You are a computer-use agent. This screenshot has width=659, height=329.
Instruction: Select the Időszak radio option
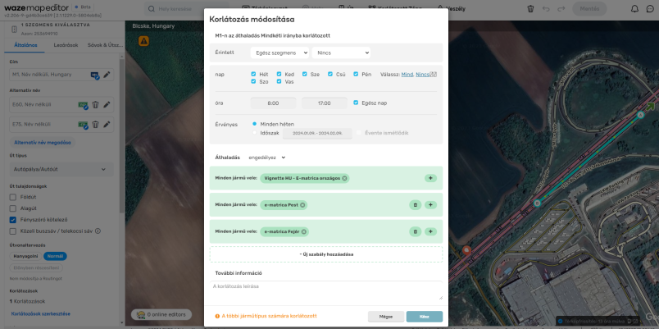(x=255, y=132)
